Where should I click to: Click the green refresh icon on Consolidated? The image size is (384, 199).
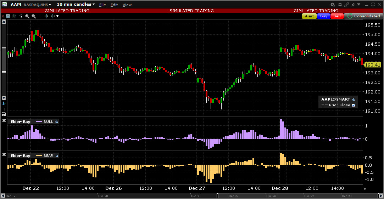click(350, 16)
